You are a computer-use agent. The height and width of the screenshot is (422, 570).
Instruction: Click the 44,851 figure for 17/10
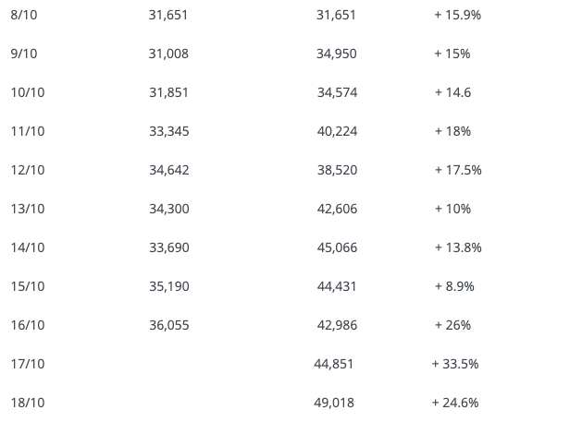(334, 365)
